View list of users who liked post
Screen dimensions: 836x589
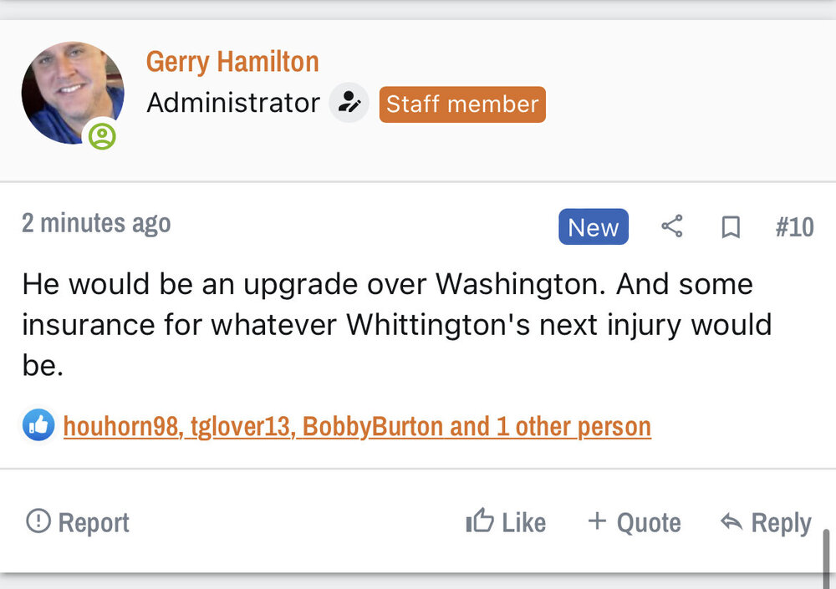357,426
